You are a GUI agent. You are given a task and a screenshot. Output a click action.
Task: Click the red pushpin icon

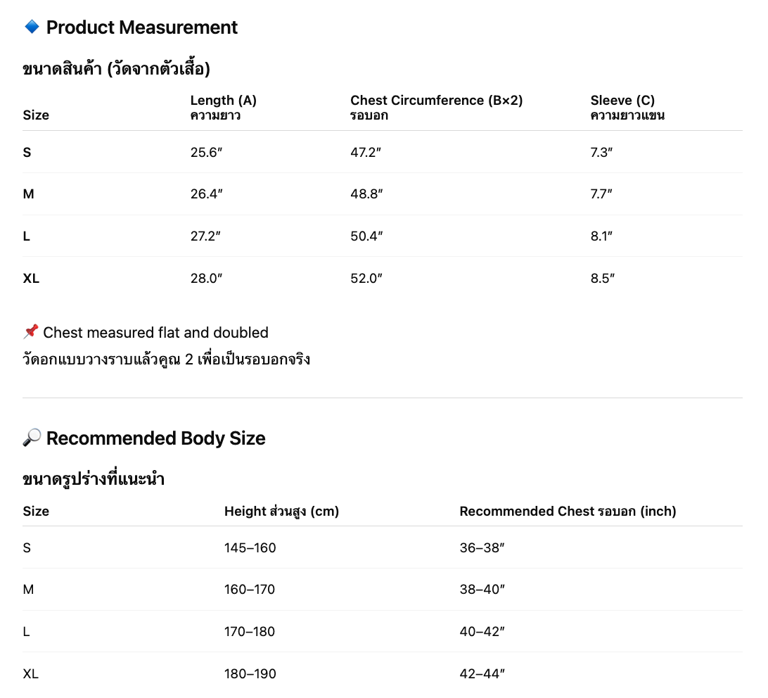click(30, 332)
